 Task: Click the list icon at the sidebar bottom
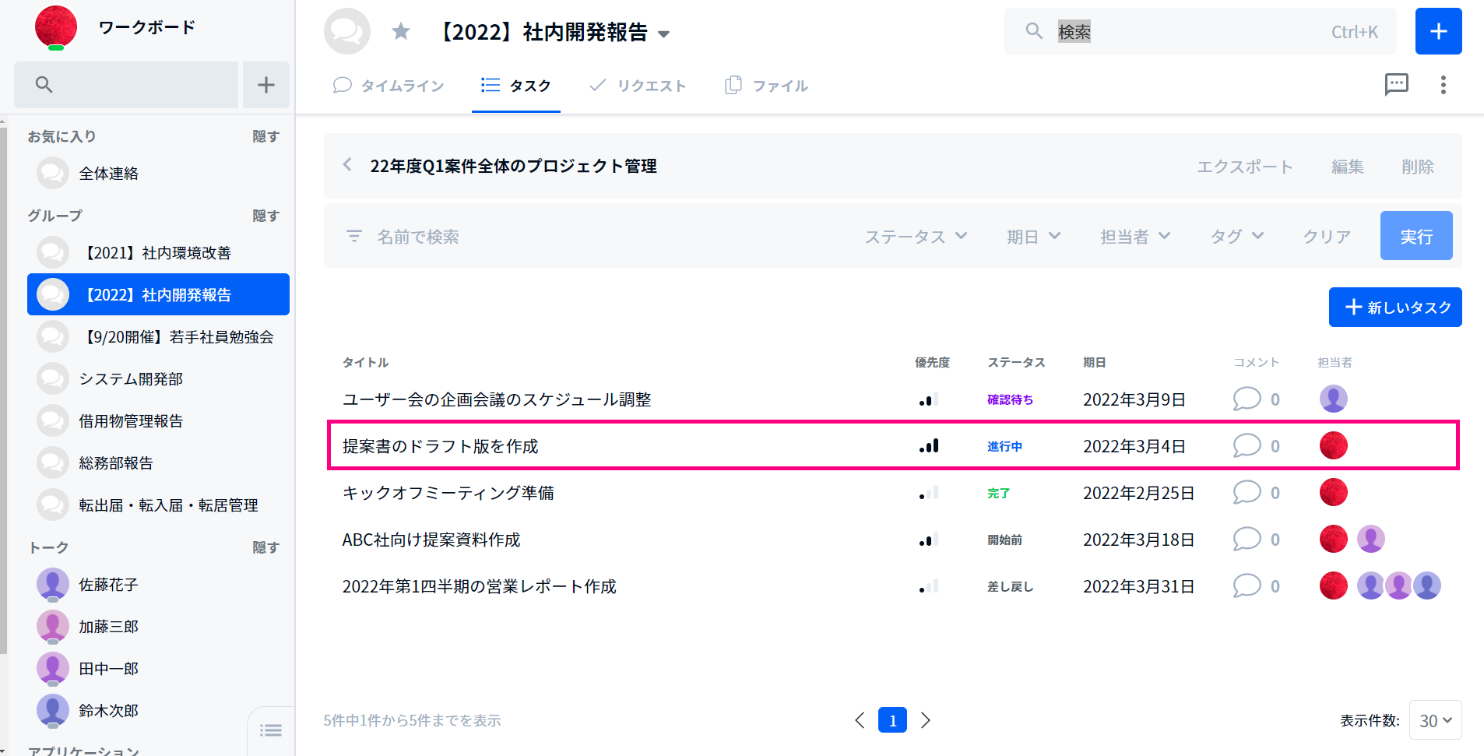271,730
